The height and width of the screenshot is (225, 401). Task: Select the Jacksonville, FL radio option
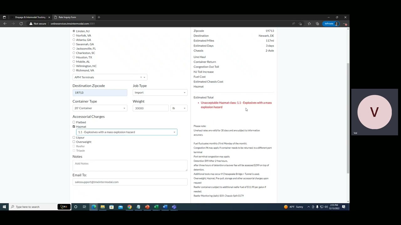[x=74, y=48]
